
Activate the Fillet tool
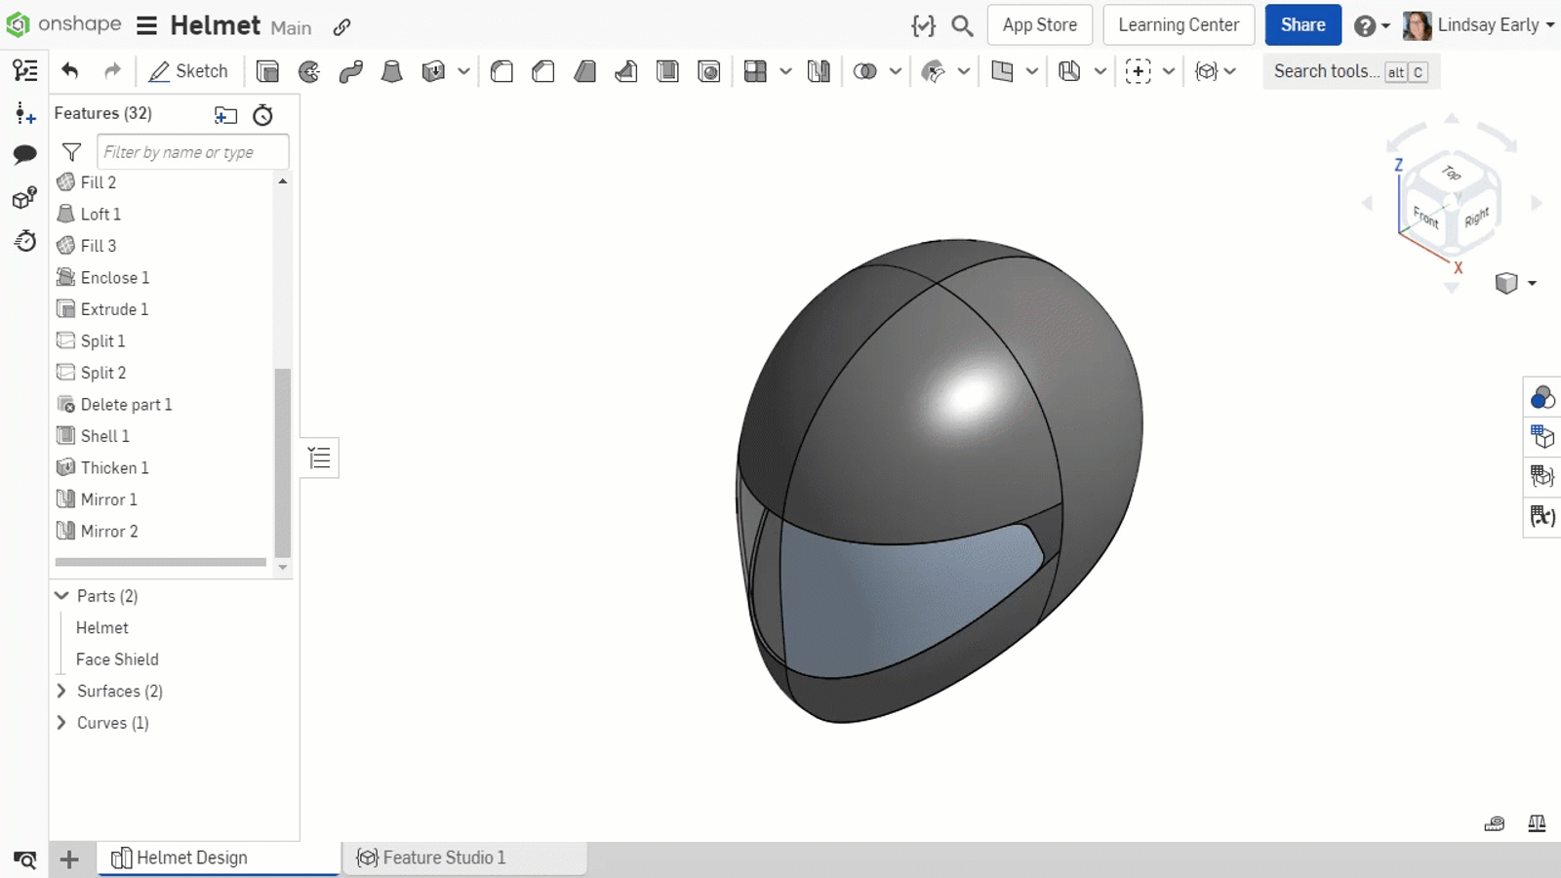(501, 71)
